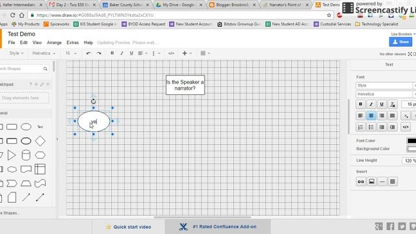416x234 pixels.
Task: Set center alignment in the Text panel
Action: 371,116
